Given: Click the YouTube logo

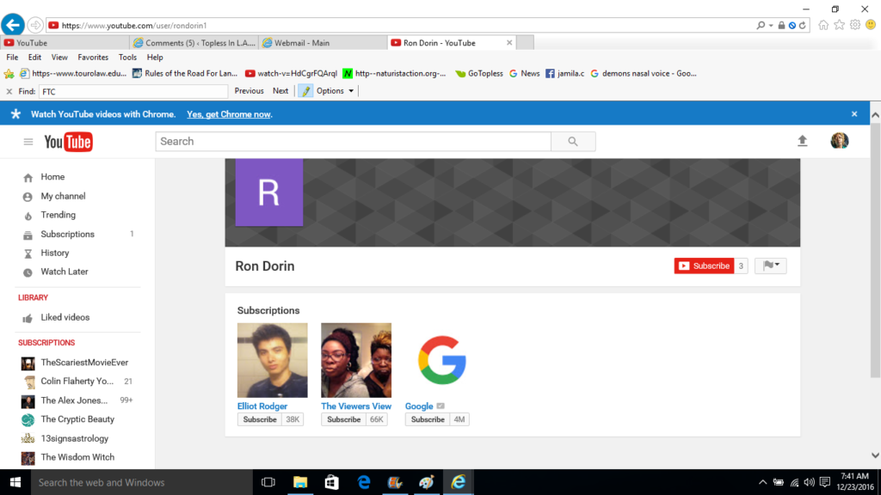Looking at the screenshot, I should pyautogui.click(x=68, y=142).
